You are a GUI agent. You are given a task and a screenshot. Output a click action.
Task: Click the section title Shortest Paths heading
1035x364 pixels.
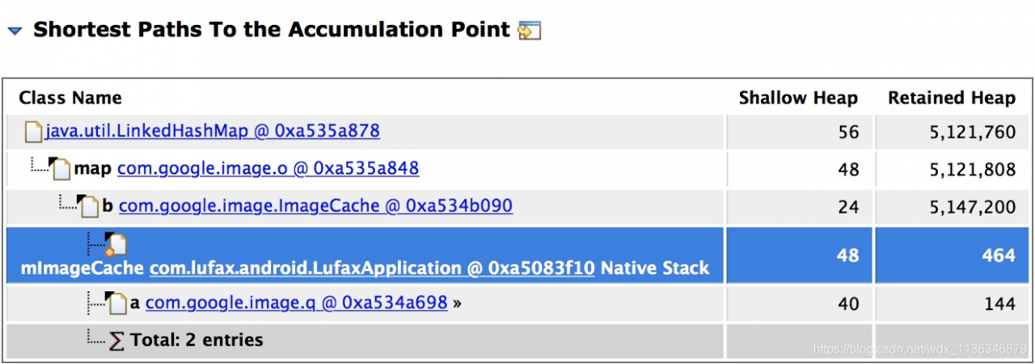[x=272, y=30]
